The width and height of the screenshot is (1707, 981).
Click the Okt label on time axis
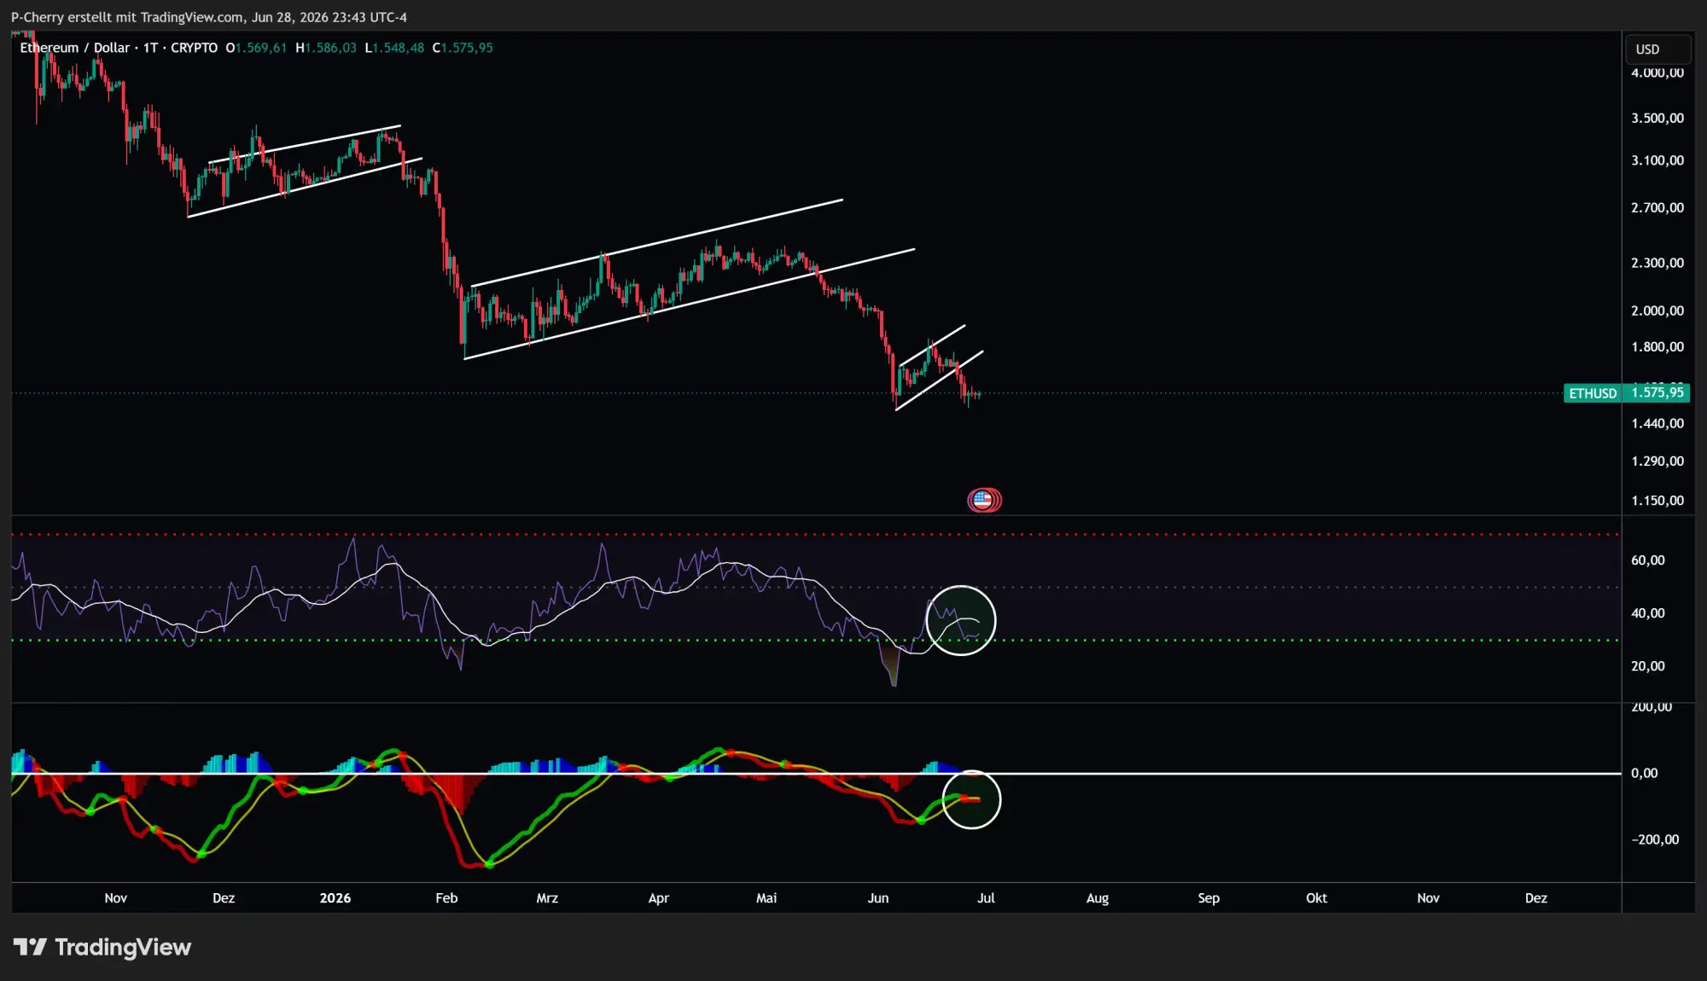click(x=1317, y=898)
